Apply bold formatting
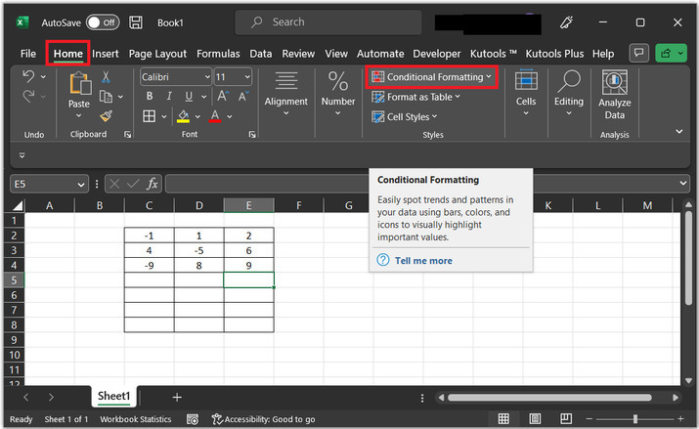 coord(150,96)
